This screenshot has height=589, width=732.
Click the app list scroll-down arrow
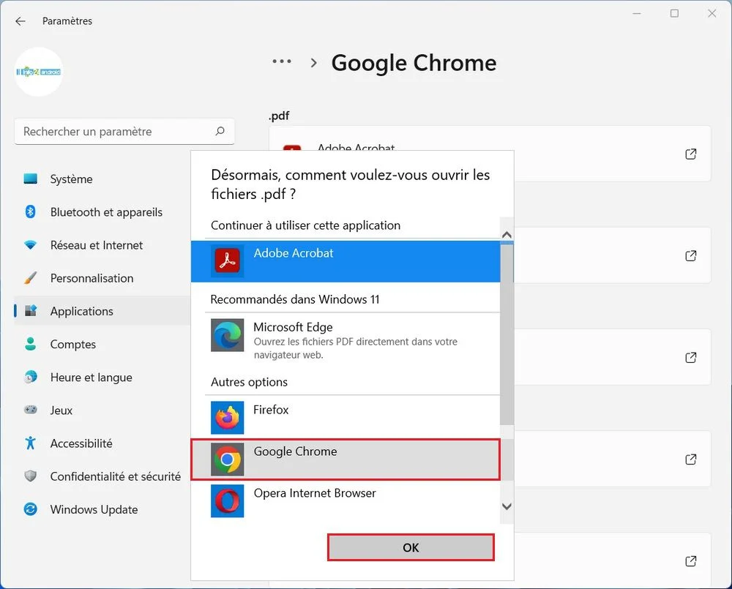507,506
